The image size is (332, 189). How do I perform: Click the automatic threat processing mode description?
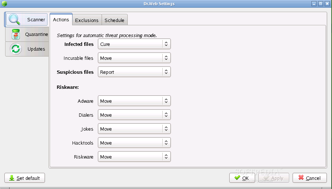pyautogui.click(x=107, y=35)
